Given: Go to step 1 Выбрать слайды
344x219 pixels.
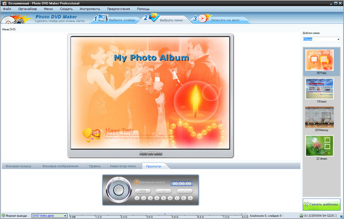Looking at the screenshot, I should (x=115, y=19).
